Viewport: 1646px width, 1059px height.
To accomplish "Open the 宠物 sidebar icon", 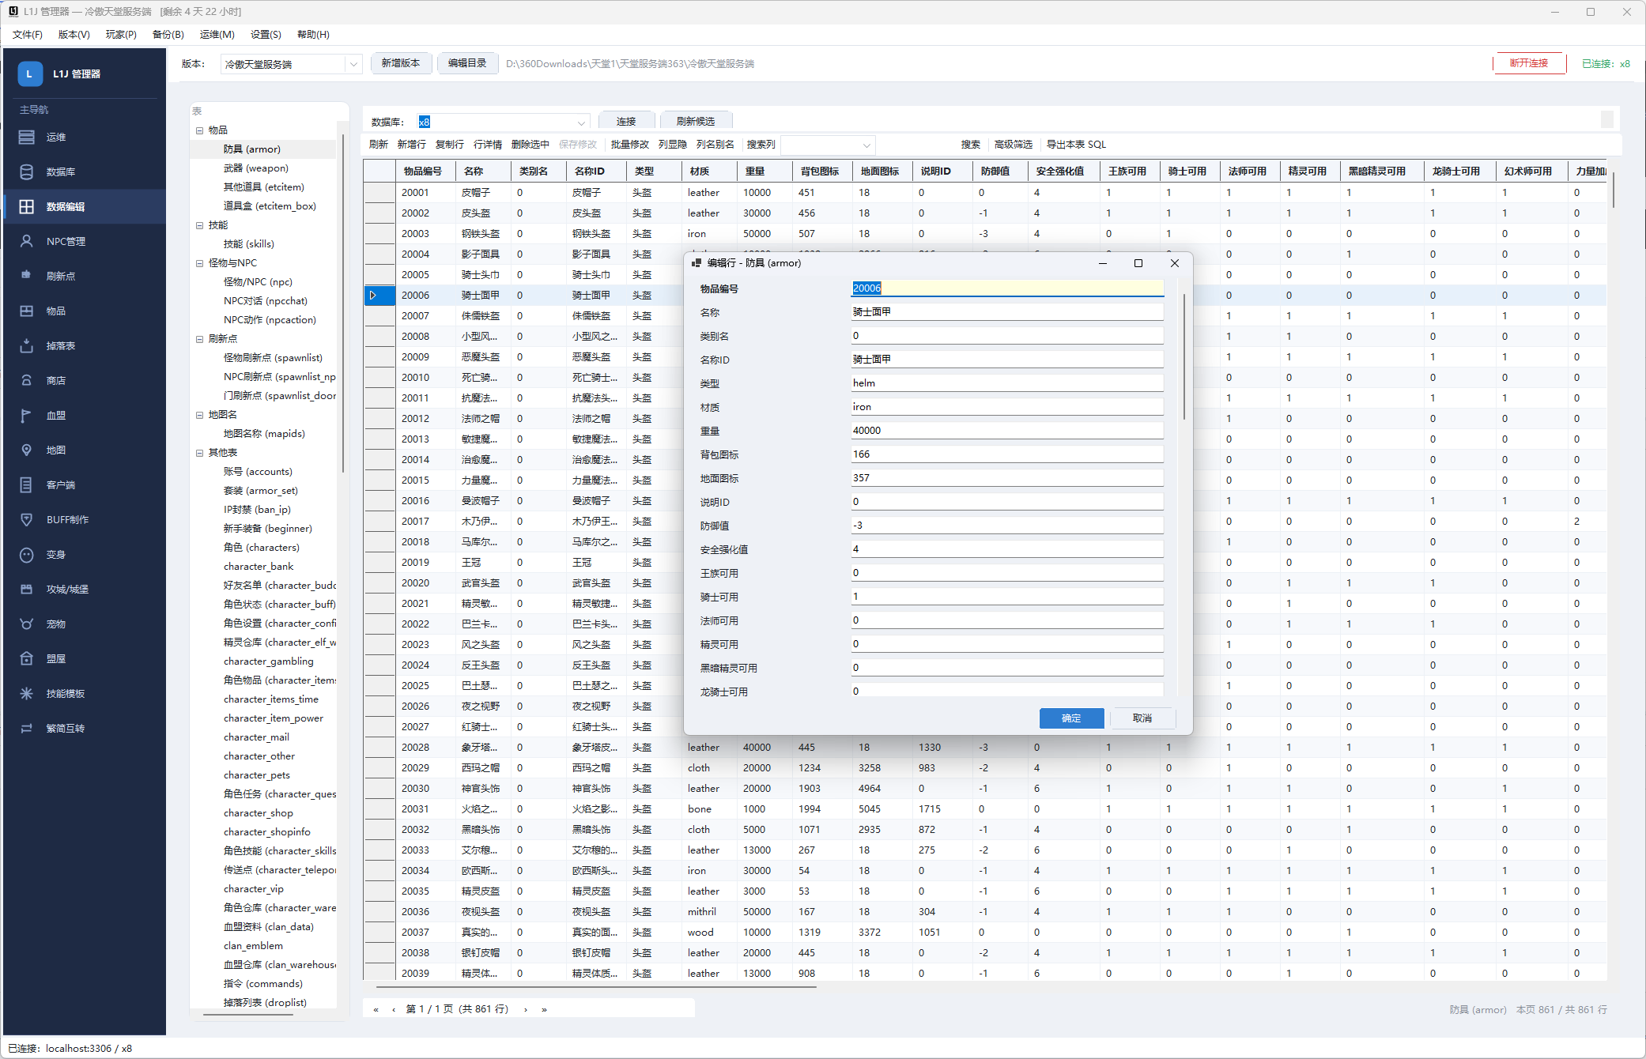I will point(27,624).
